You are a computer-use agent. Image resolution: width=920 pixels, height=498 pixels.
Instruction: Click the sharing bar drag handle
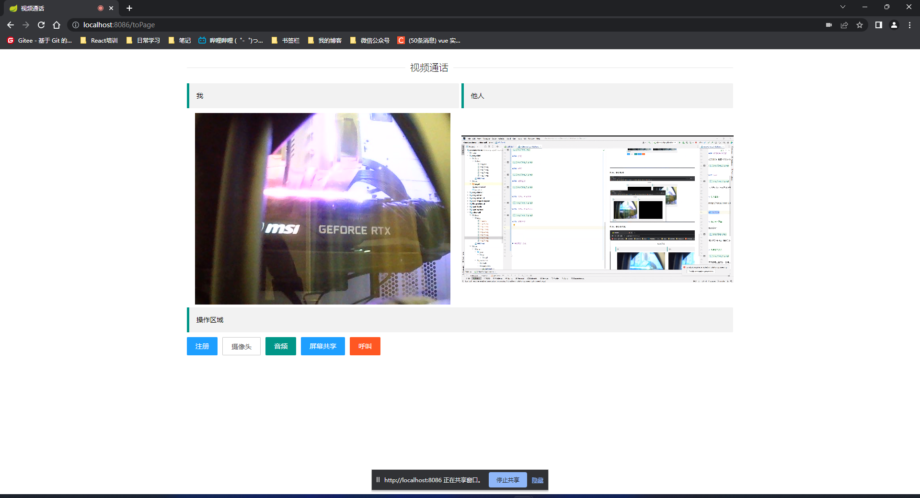click(x=378, y=480)
